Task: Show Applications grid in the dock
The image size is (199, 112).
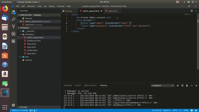Action: [x=5, y=107]
